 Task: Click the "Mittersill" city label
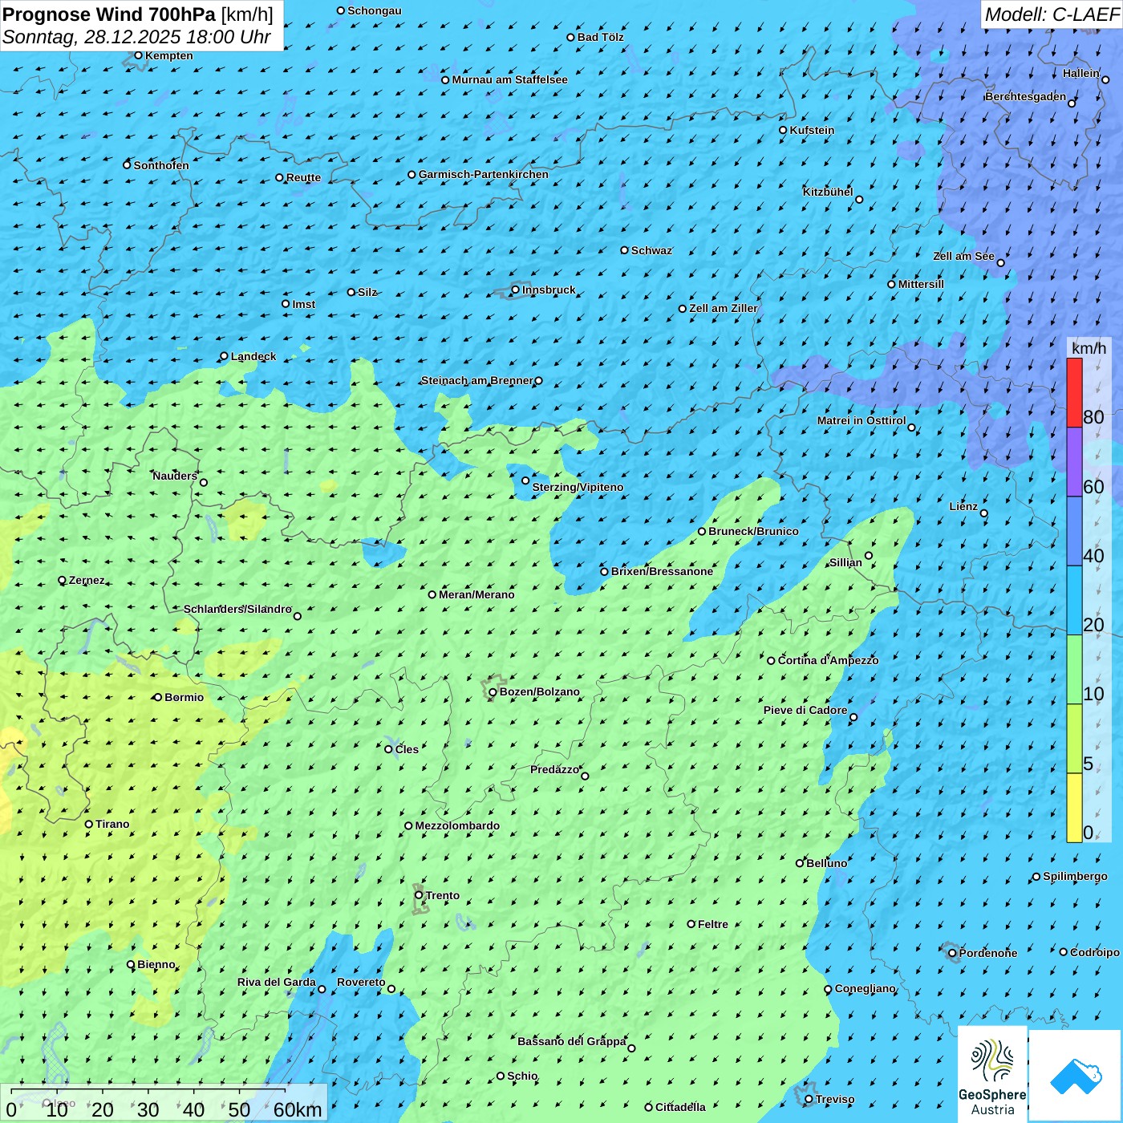(921, 284)
